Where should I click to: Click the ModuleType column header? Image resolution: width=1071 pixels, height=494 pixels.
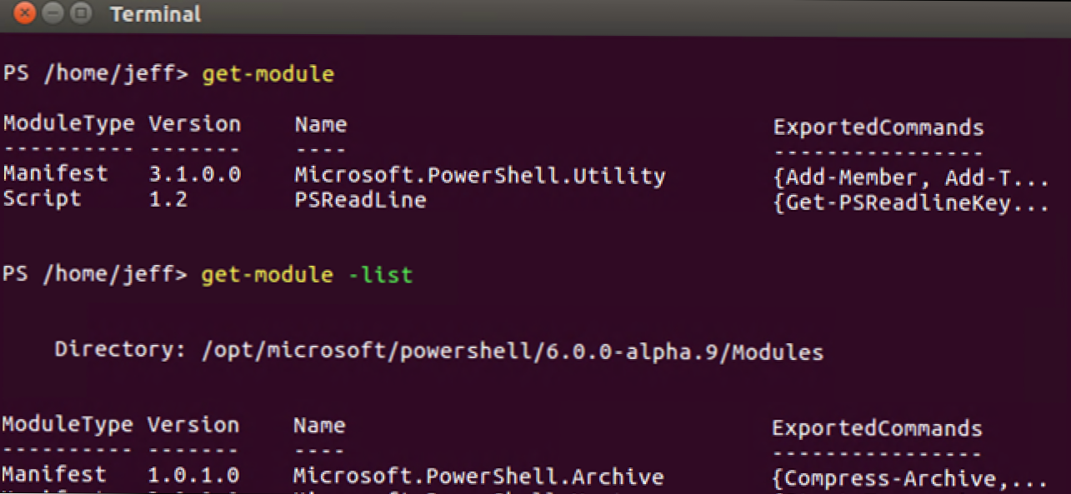coord(69,123)
